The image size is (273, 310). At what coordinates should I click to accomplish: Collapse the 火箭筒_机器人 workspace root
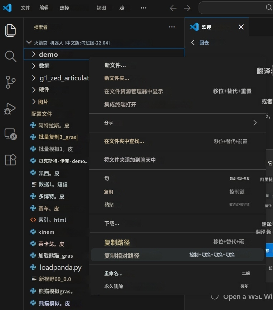[29, 42]
